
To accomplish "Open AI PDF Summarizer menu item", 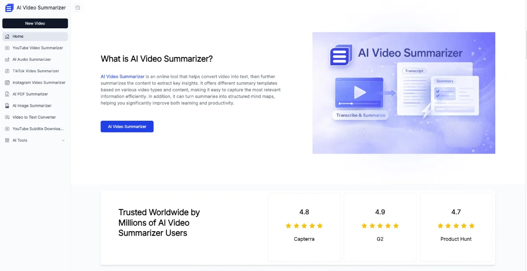I will tap(35, 94).
